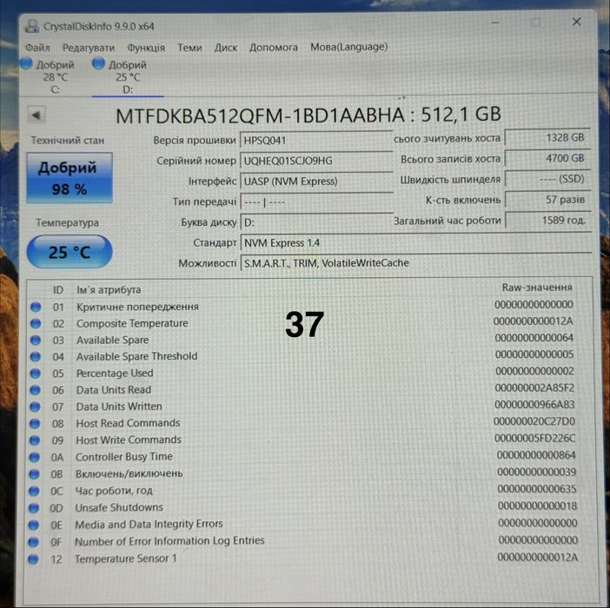Open the Допомога menu

tap(273, 48)
